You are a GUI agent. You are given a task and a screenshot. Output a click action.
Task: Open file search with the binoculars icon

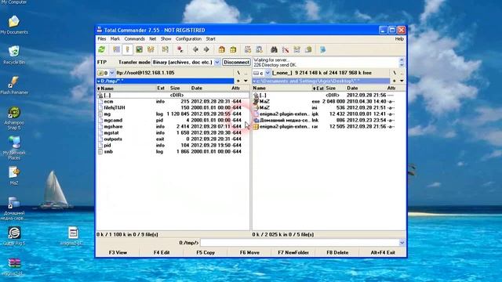tap(274, 49)
